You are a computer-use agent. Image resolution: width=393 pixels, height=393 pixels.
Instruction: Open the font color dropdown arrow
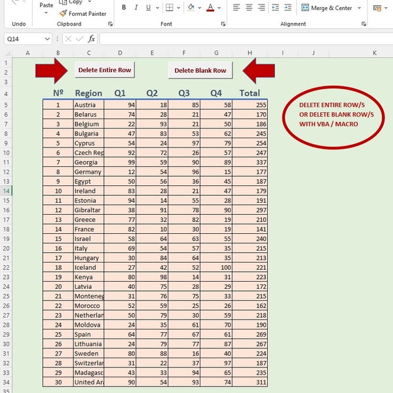[219, 8]
